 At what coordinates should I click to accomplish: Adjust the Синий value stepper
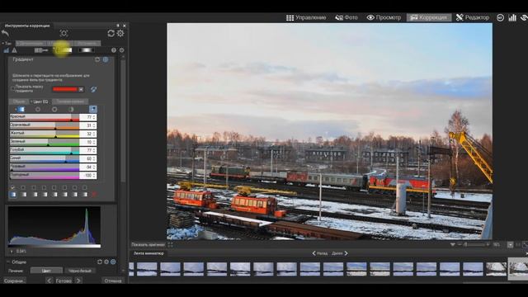(95, 158)
